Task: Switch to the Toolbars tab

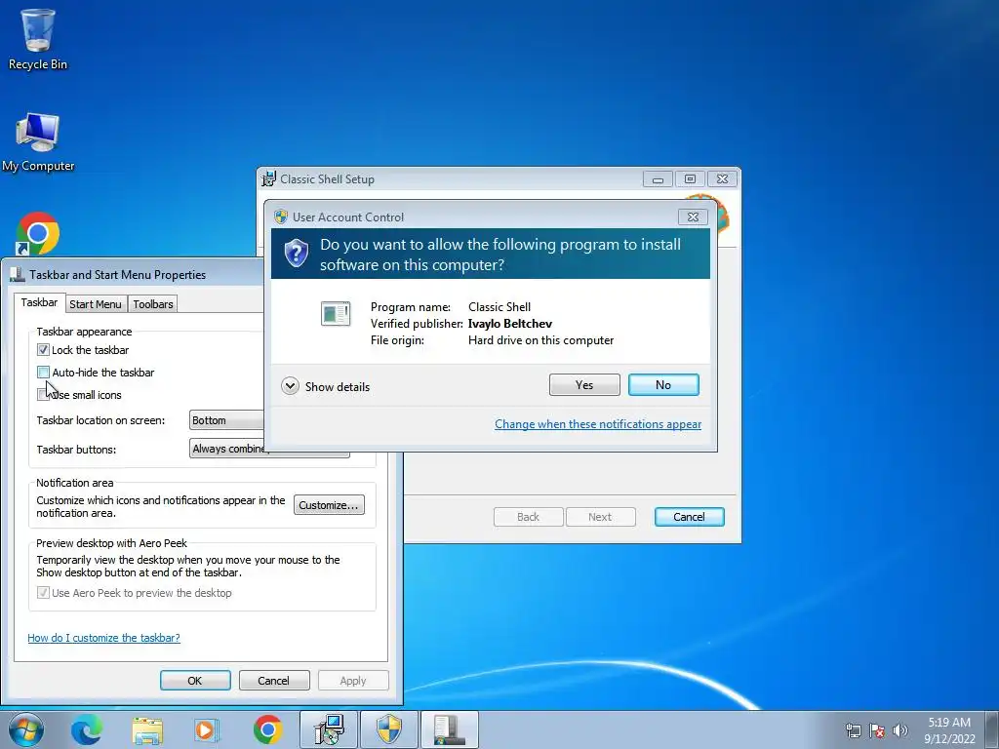Action: pyautogui.click(x=153, y=304)
